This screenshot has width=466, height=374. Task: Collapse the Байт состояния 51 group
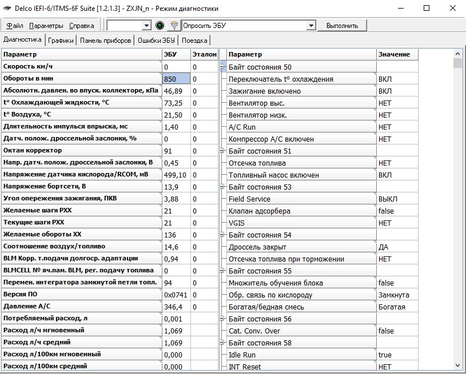pos(222,151)
